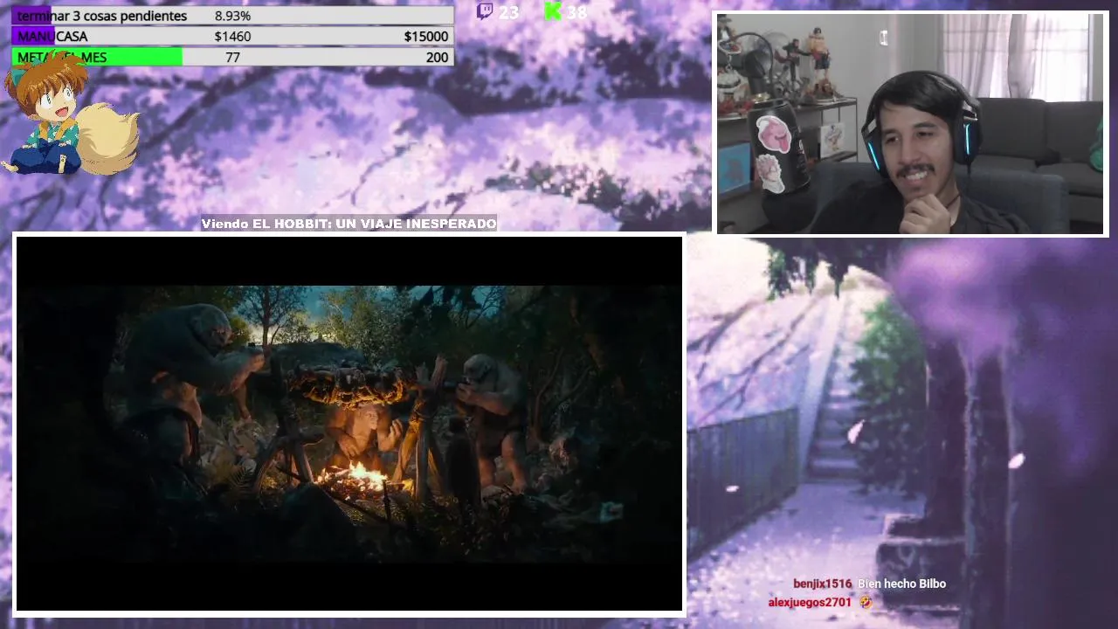Viewport: 1118px width, 629px height.
Task: Click the 'terminar 3 cosas pendientes' progress bar
Action: click(x=232, y=16)
